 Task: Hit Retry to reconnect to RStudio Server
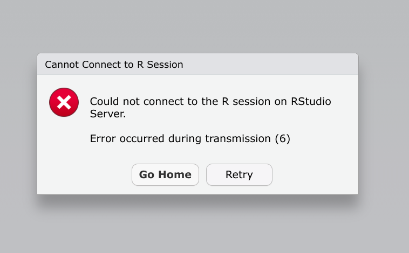239,174
